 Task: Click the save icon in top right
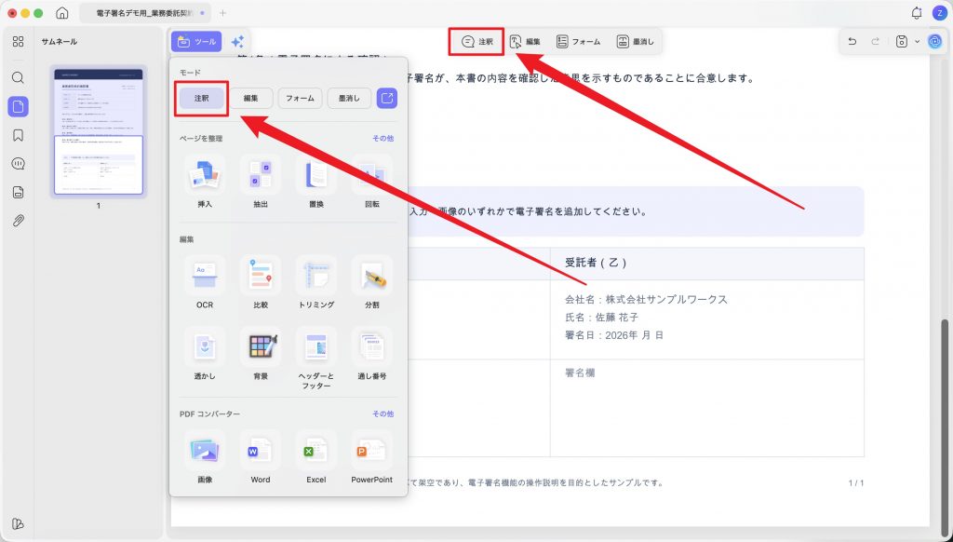902,41
